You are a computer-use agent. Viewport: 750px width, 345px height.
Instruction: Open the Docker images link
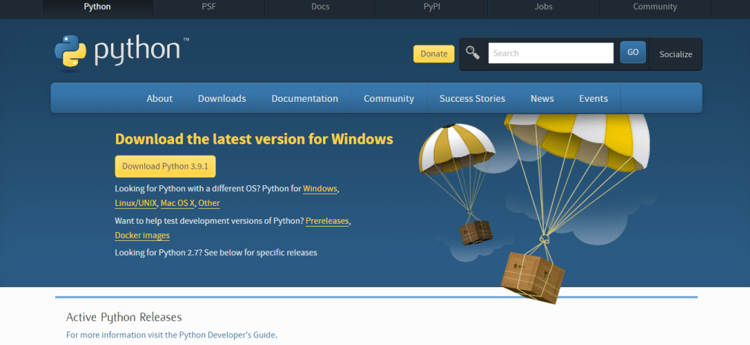click(x=142, y=236)
